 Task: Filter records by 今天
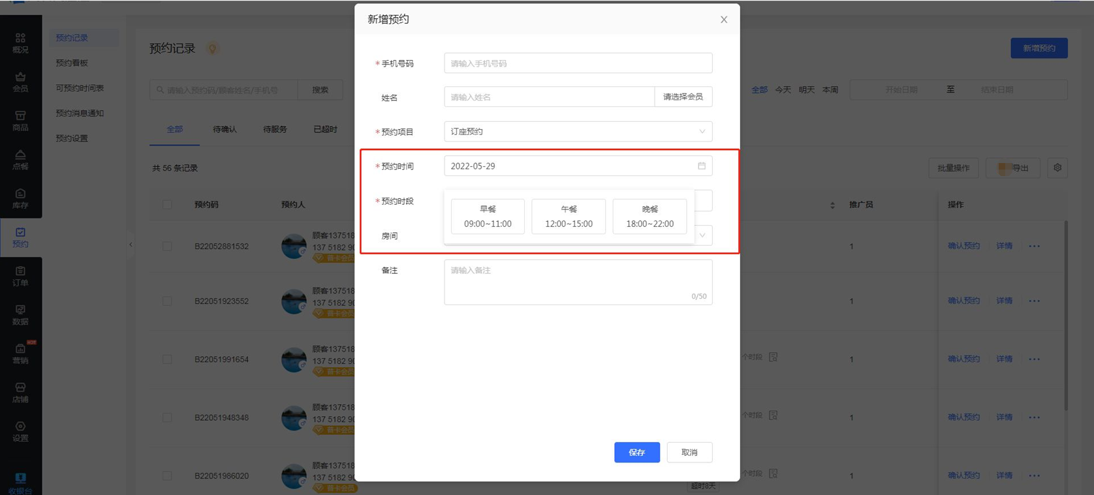coord(783,90)
